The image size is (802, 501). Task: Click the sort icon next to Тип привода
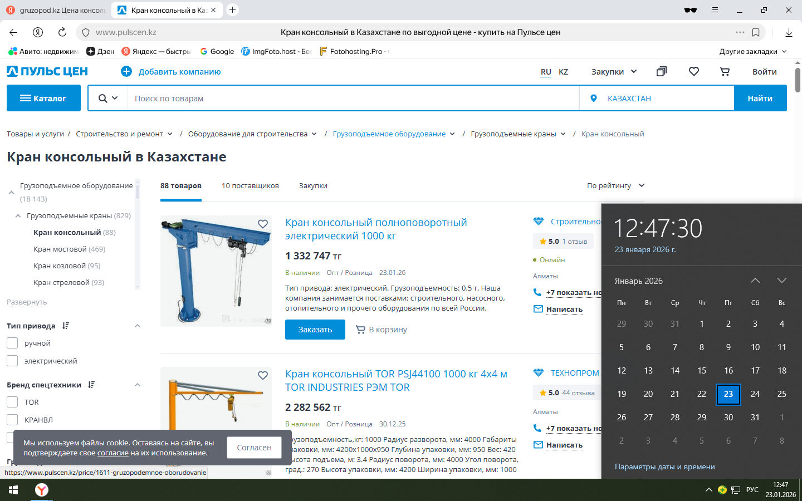coord(66,326)
